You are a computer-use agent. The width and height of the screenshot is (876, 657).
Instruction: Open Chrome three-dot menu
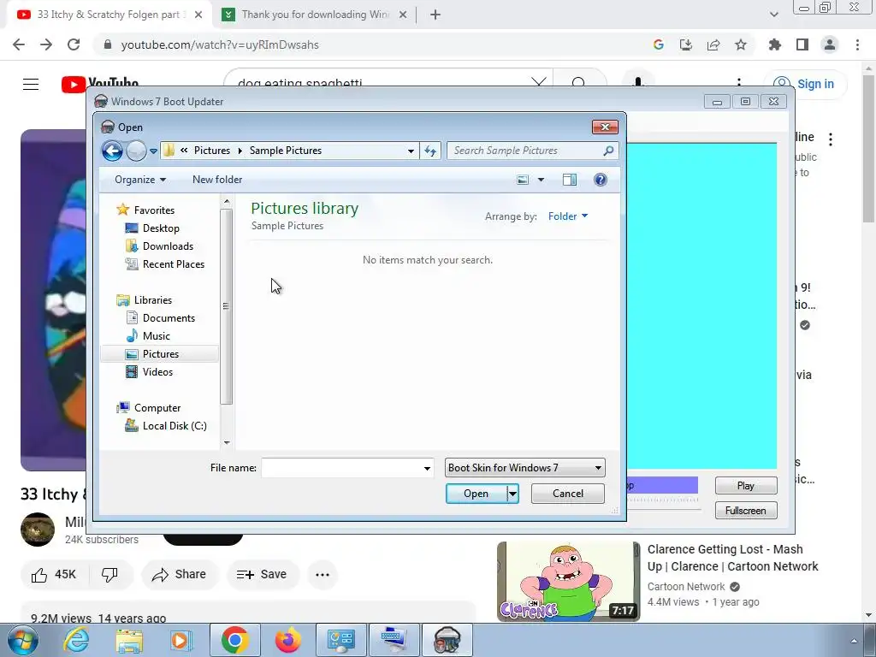click(857, 44)
